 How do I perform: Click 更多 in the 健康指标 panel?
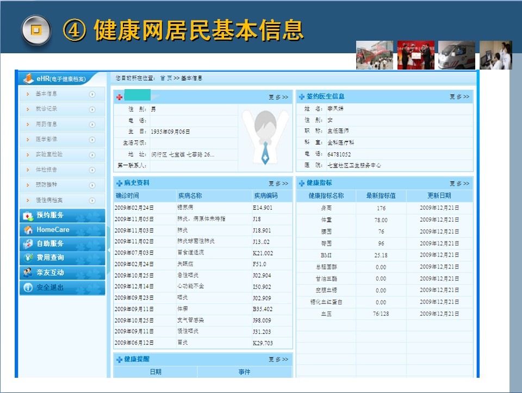(x=459, y=184)
